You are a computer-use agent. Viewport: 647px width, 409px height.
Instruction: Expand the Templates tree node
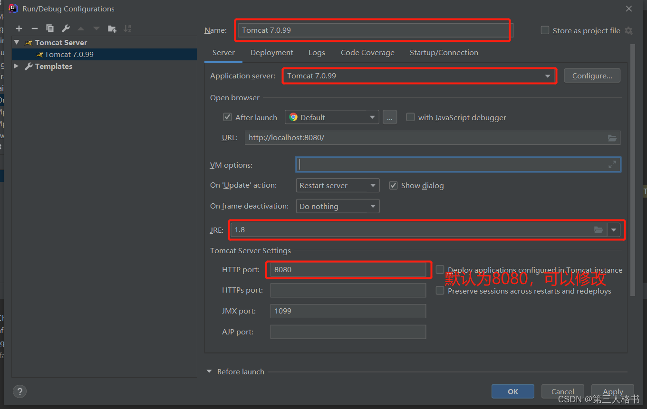(17, 66)
